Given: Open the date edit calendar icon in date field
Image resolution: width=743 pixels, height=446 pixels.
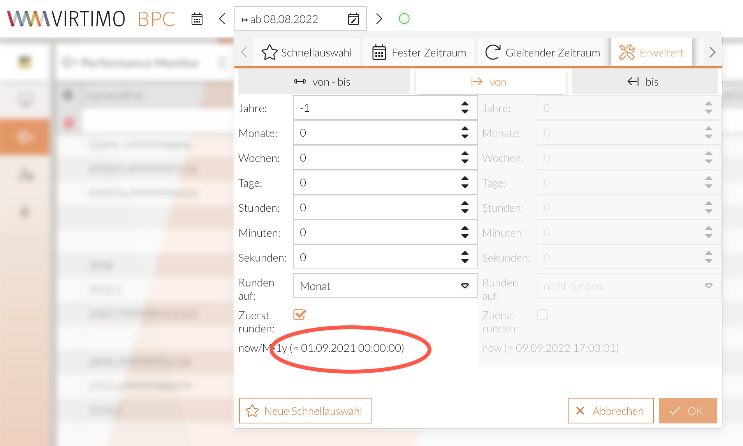Looking at the screenshot, I should pyautogui.click(x=353, y=19).
